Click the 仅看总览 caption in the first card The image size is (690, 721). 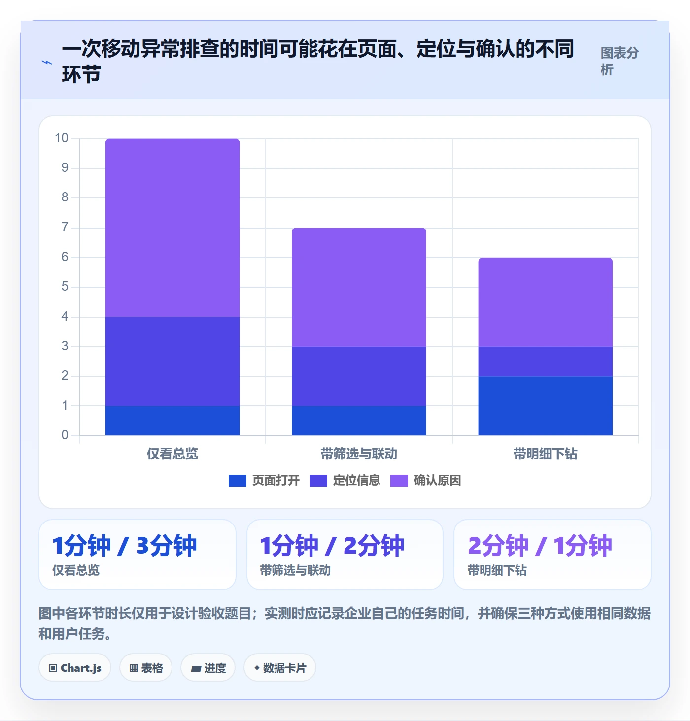coord(76,570)
